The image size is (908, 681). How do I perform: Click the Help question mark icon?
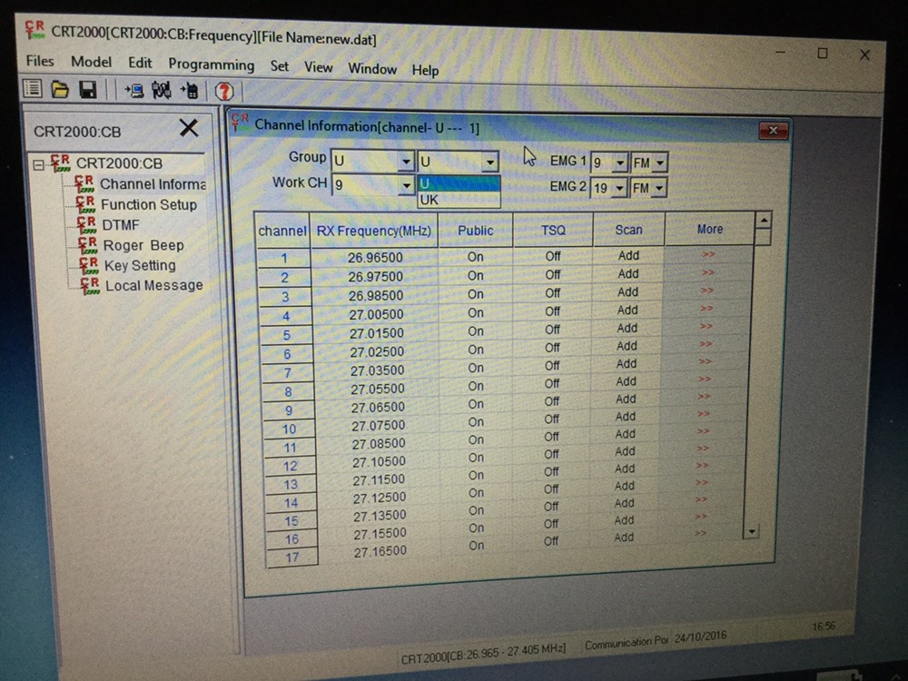coord(224,92)
